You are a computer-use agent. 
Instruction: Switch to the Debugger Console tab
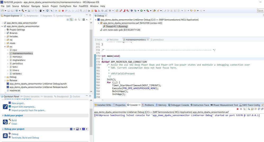(178, 105)
